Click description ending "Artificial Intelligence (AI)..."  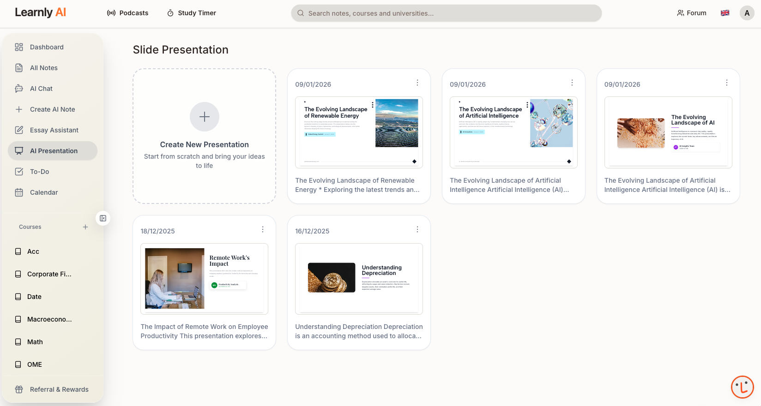point(509,185)
